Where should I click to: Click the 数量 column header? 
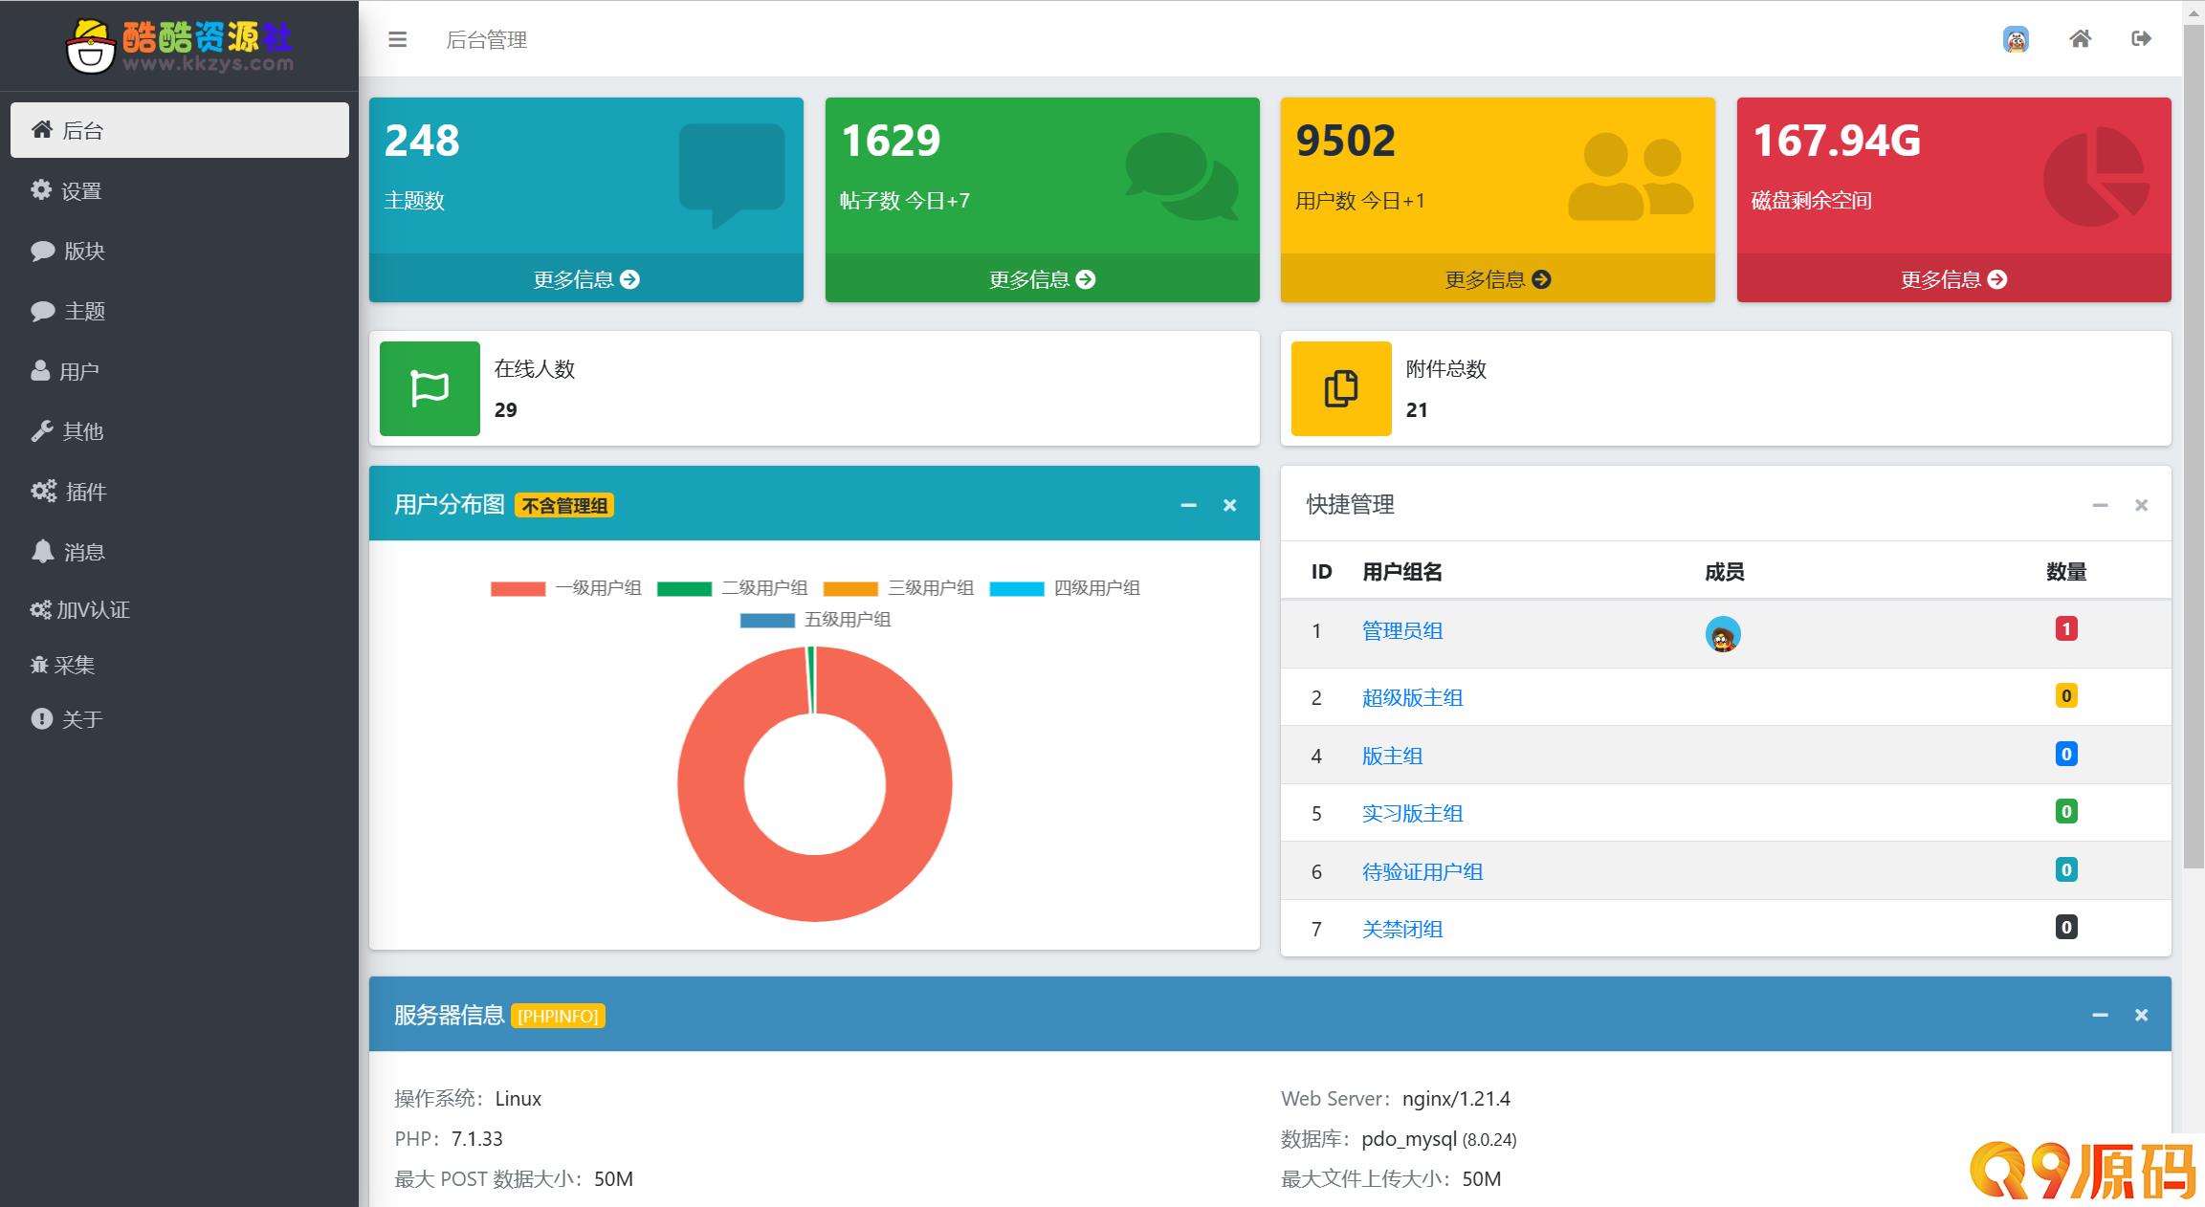point(2066,572)
